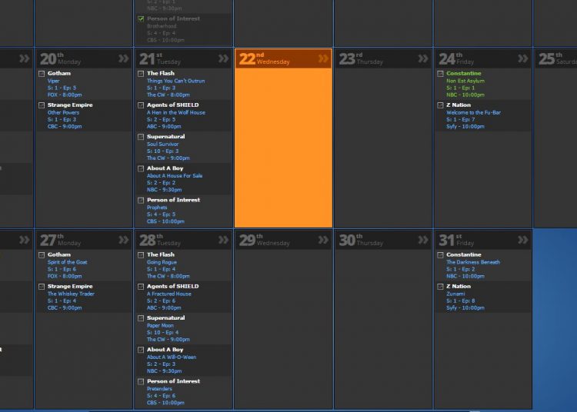Click the double-arrow icon on Thursday 23rd header

(423, 58)
